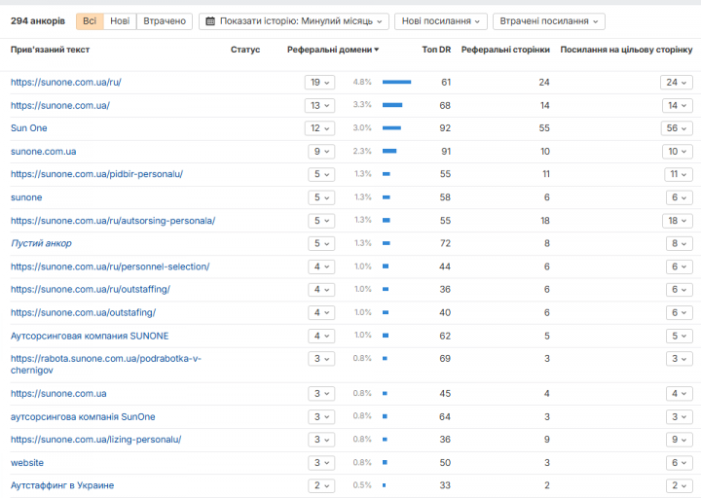Click Топ DR value 72
This screenshot has width=701, height=498.
(445, 243)
